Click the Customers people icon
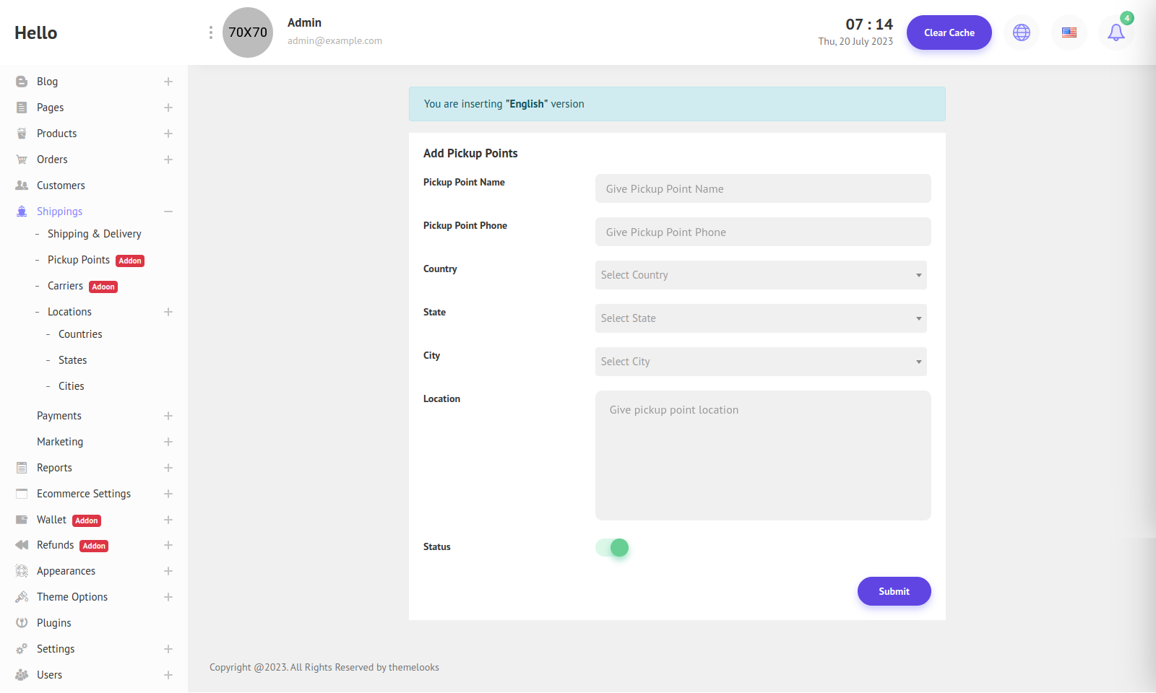The height and width of the screenshot is (693, 1156). 22,186
